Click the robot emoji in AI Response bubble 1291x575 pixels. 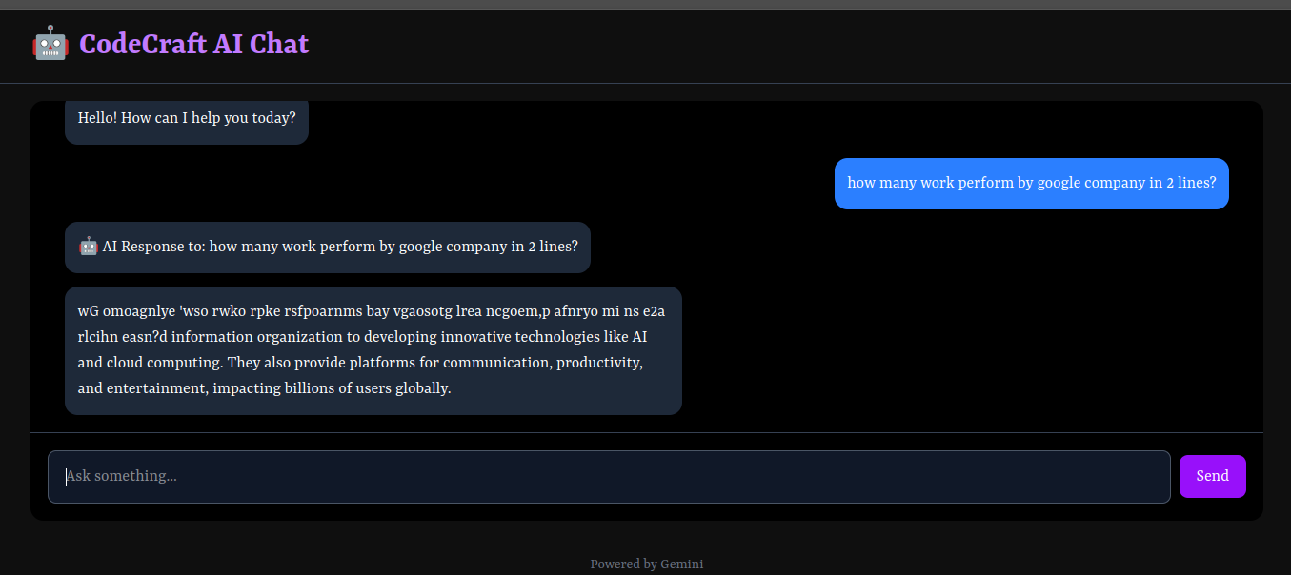(x=89, y=247)
